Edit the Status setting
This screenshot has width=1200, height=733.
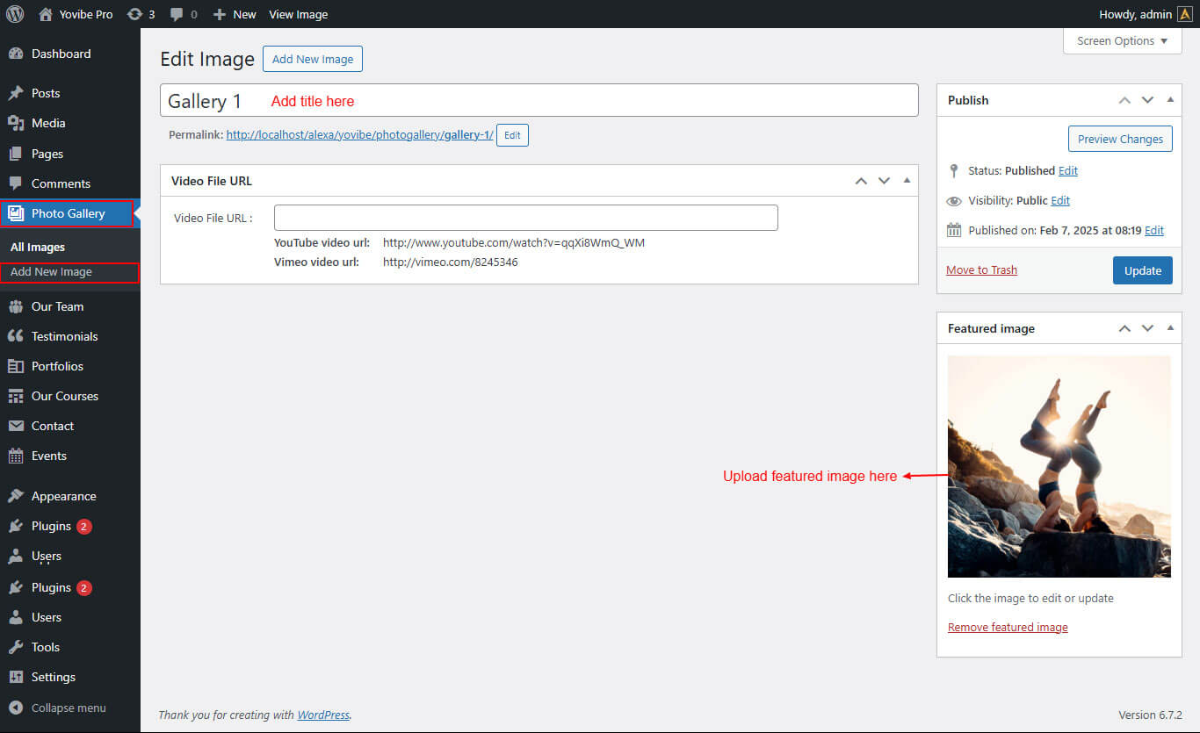(x=1068, y=170)
